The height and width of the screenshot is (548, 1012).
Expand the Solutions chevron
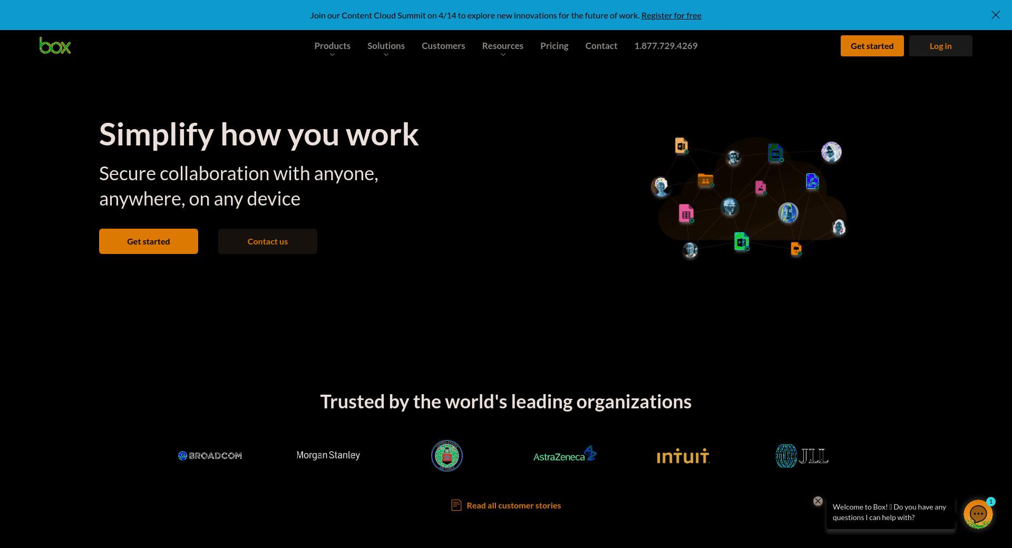tap(386, 55)
